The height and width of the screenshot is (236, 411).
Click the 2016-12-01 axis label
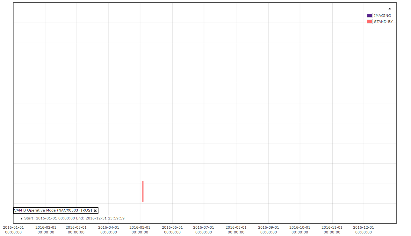tap(364, 230)
